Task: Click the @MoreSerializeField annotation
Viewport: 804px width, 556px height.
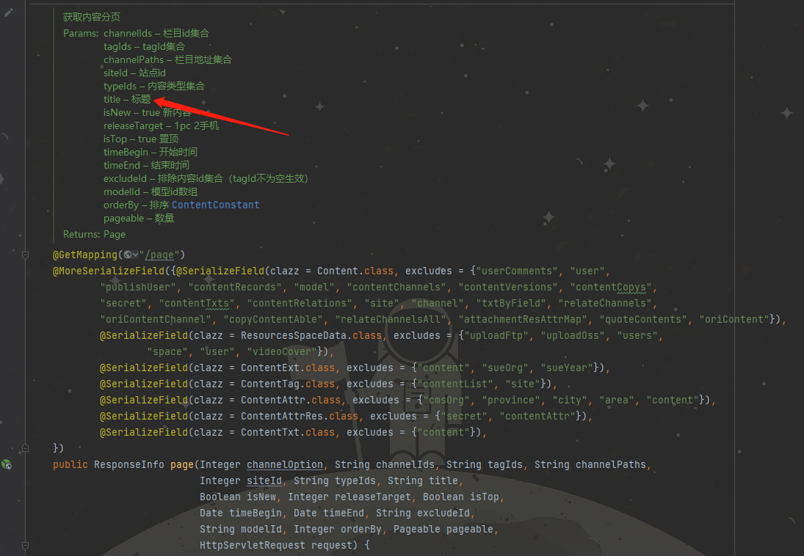Action: (x=109, y=271)
